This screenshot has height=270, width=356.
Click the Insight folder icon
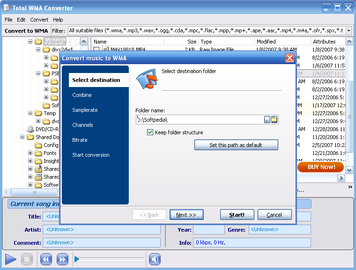(x=38, y=161)
